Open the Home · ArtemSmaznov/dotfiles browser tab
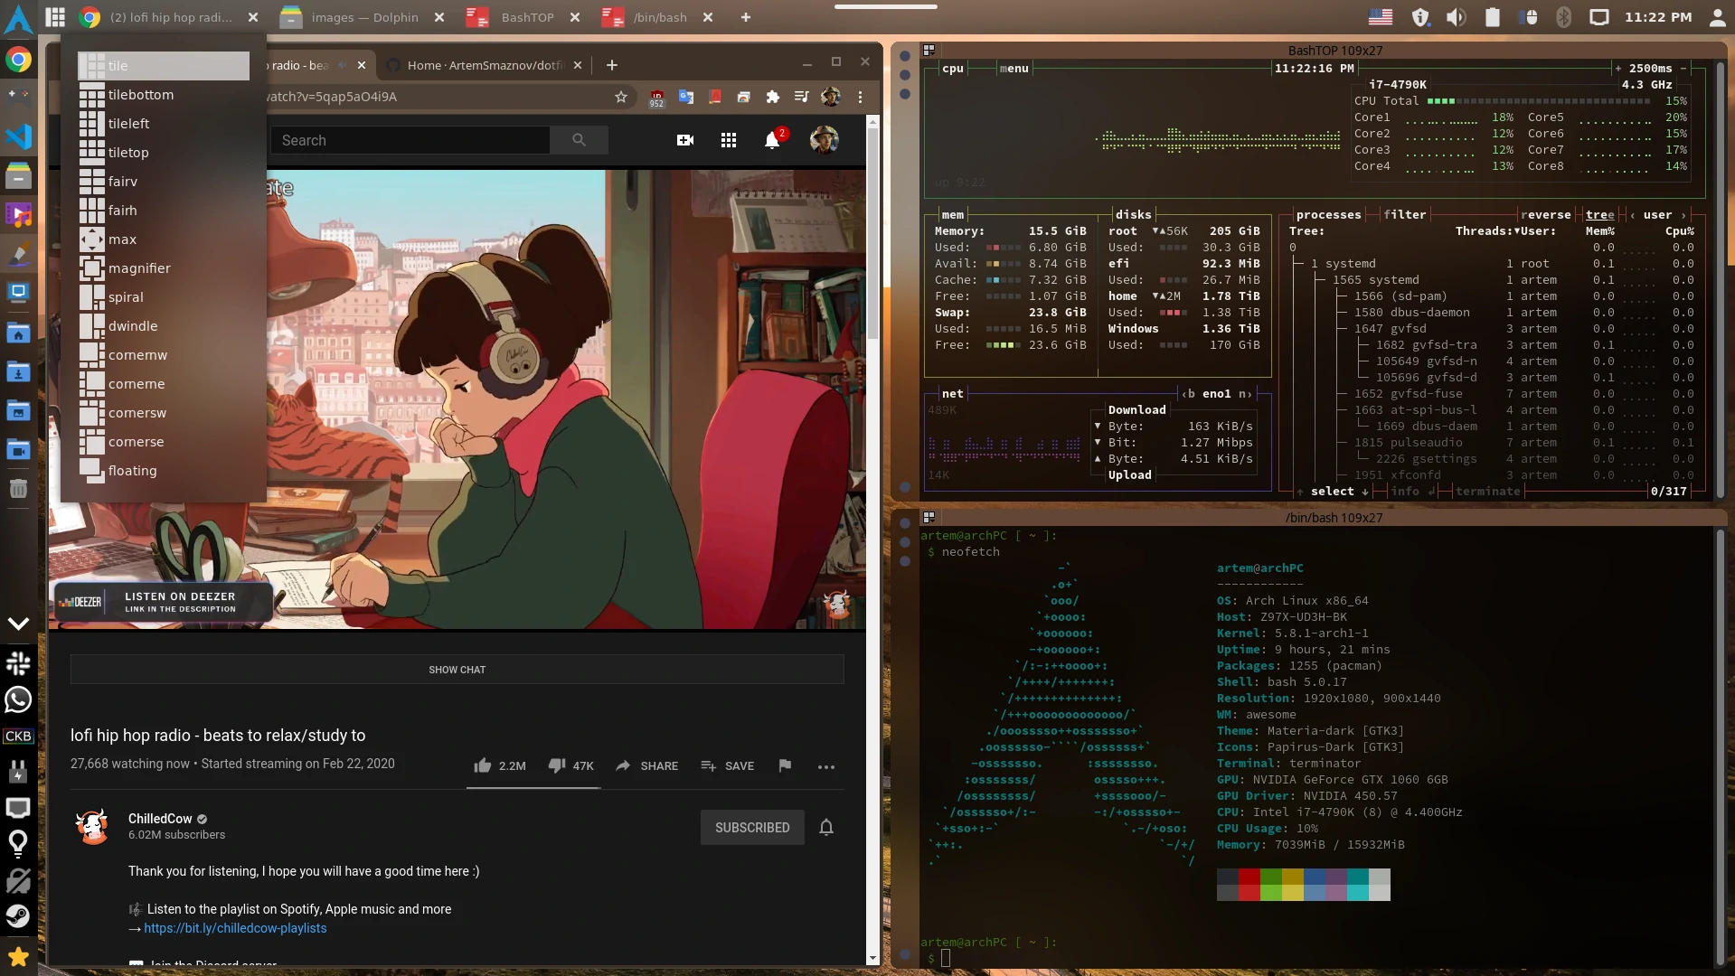 [484, 65]
